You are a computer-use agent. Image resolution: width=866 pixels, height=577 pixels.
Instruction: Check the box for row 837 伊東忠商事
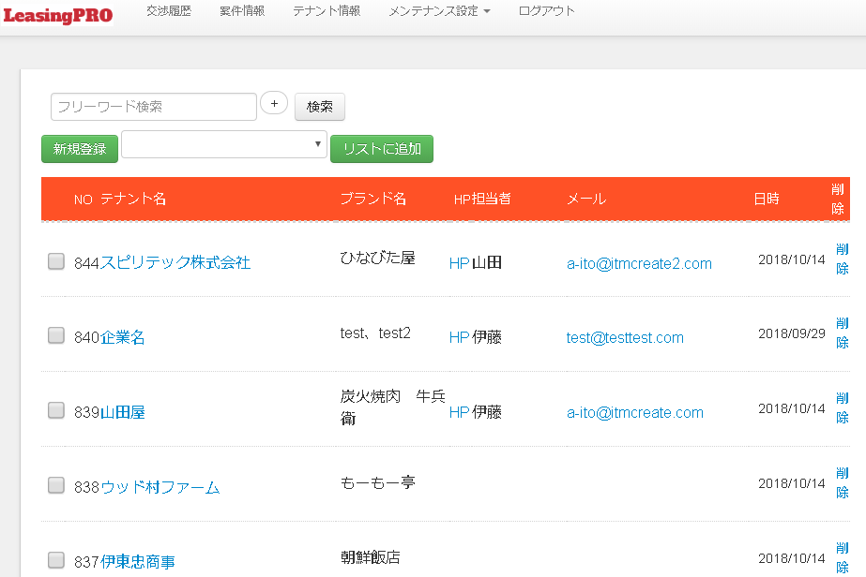55,560
